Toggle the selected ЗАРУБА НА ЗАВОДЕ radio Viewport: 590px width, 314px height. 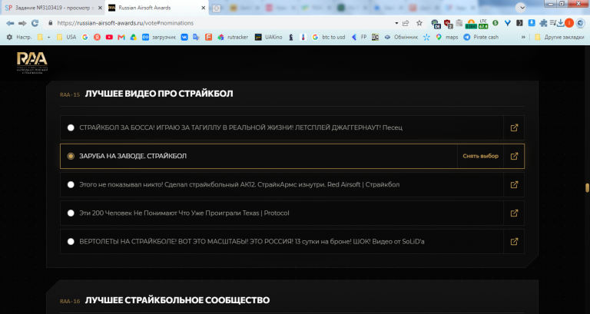coord(71,156)
